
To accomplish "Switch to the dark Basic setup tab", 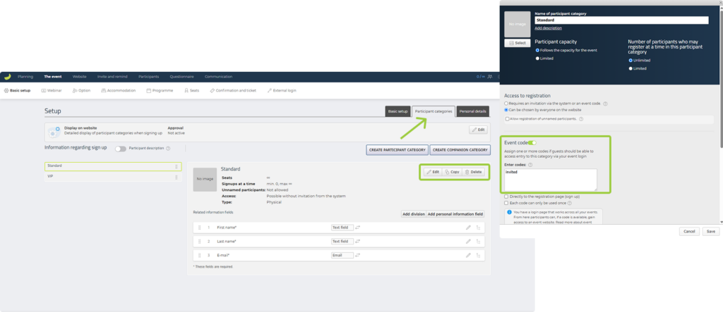I will tap(398, 111).
